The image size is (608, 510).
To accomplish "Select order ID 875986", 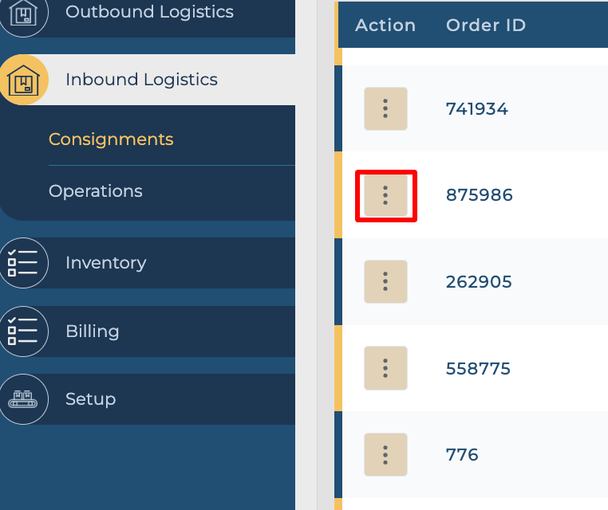I will click(x=479, y=195).
